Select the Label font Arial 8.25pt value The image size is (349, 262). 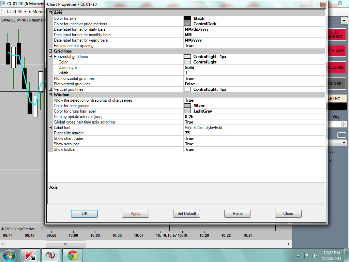tap(254, 128)
